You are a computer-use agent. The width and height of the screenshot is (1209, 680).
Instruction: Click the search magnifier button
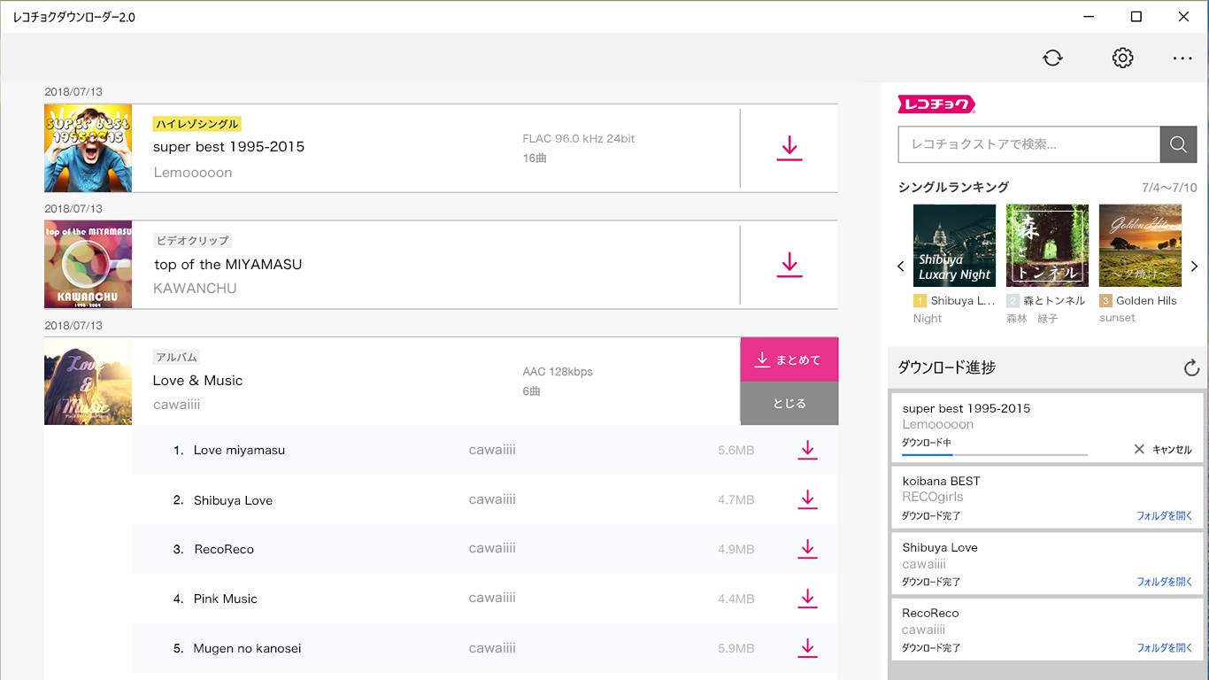(1178, 144)
